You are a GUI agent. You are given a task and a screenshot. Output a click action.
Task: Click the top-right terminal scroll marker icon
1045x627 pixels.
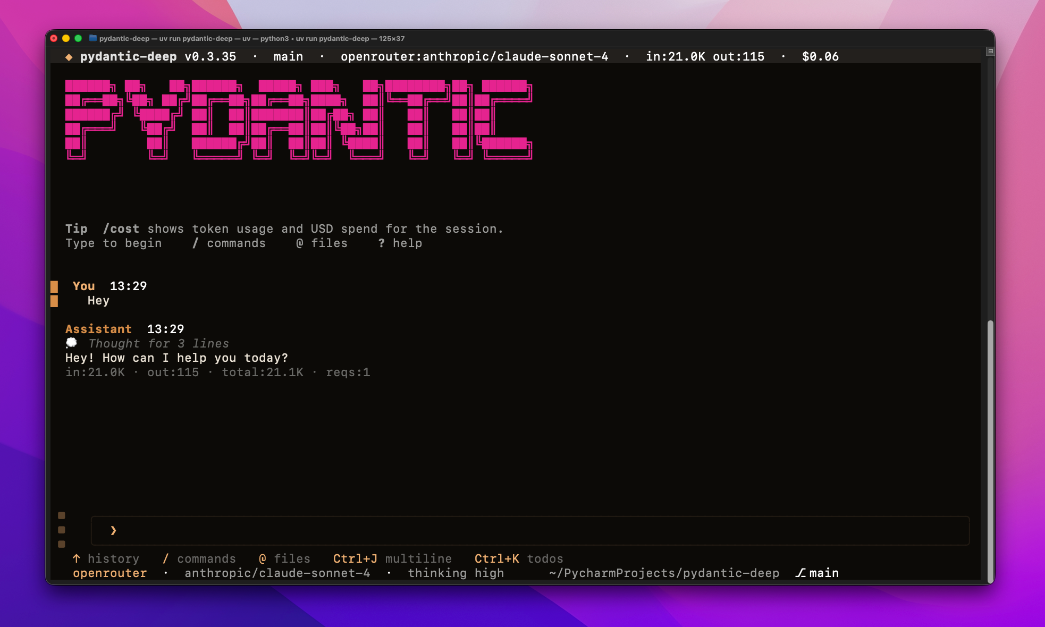tap(990, 52)
